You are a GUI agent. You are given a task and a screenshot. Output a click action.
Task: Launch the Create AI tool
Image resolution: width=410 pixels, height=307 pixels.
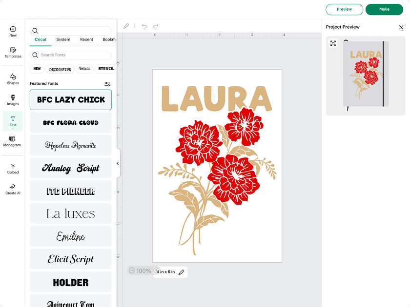[x=13, y=189]
